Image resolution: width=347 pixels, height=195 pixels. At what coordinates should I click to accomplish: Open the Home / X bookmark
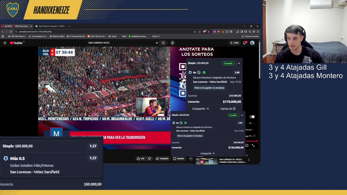(154, 36)
